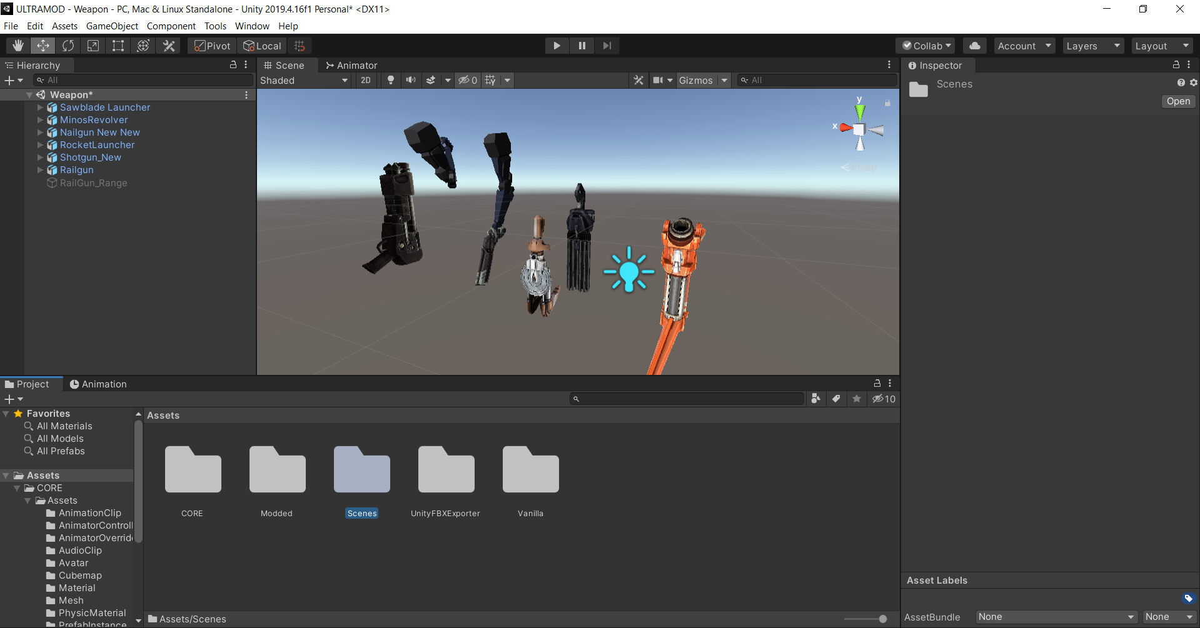Switch to the Animator tab
This screenshot has width=1200, height=628.
point(351,65)
